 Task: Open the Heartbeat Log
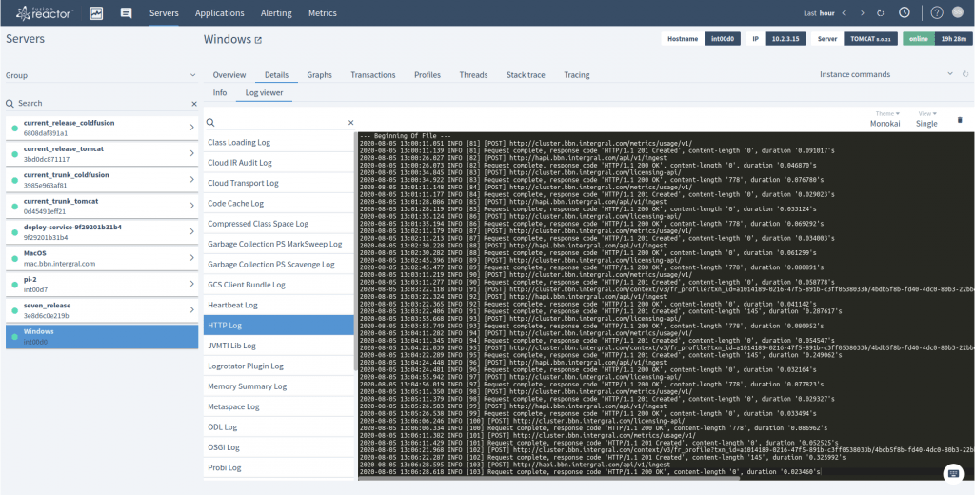pyautogui.click(x=279, y=305)
